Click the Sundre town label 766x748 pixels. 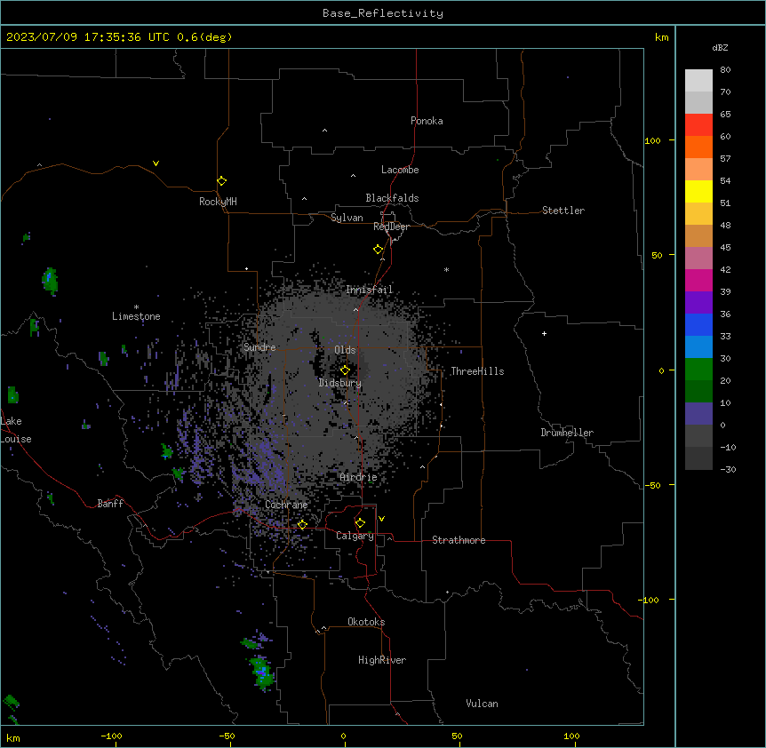(259, 347)
